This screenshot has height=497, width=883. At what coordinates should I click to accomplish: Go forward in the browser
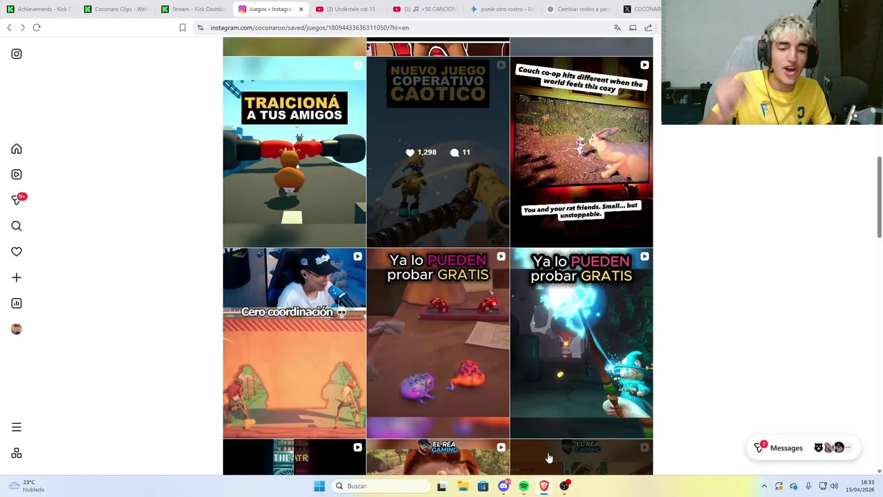click(23, 28)
